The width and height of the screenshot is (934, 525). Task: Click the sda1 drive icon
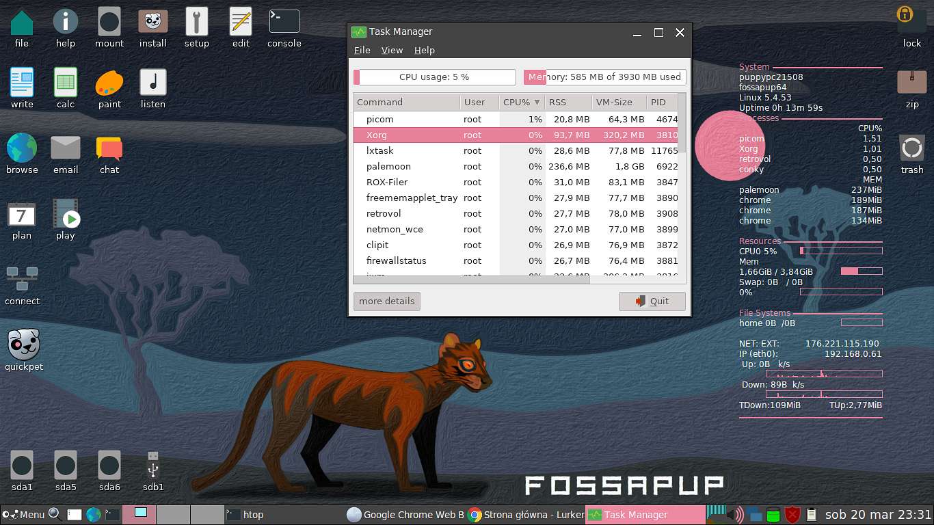(22, 466)
